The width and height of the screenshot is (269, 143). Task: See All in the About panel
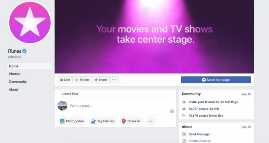[x=246, y=127]
